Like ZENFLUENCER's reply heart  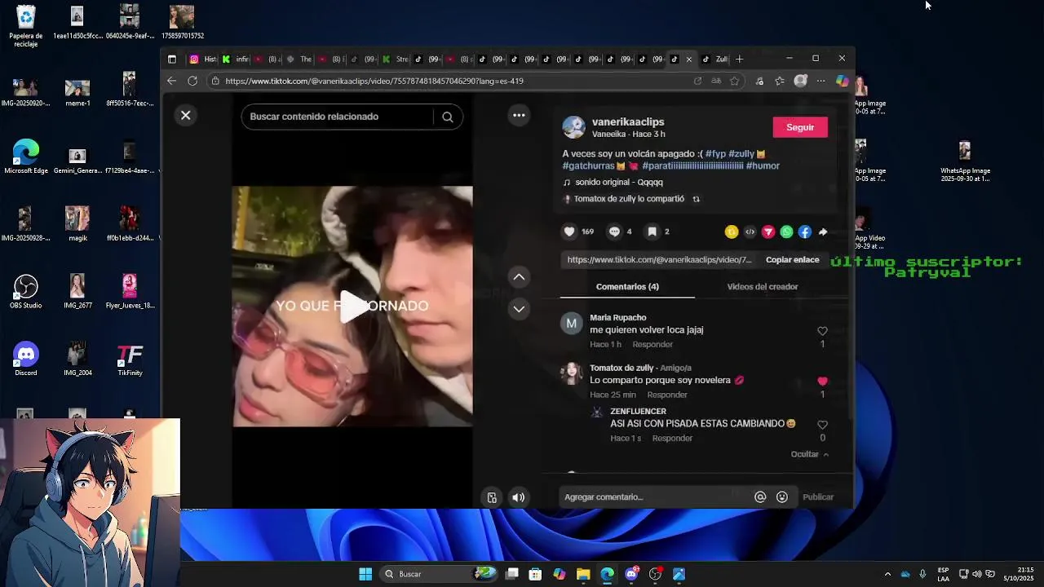coord(822,425)
